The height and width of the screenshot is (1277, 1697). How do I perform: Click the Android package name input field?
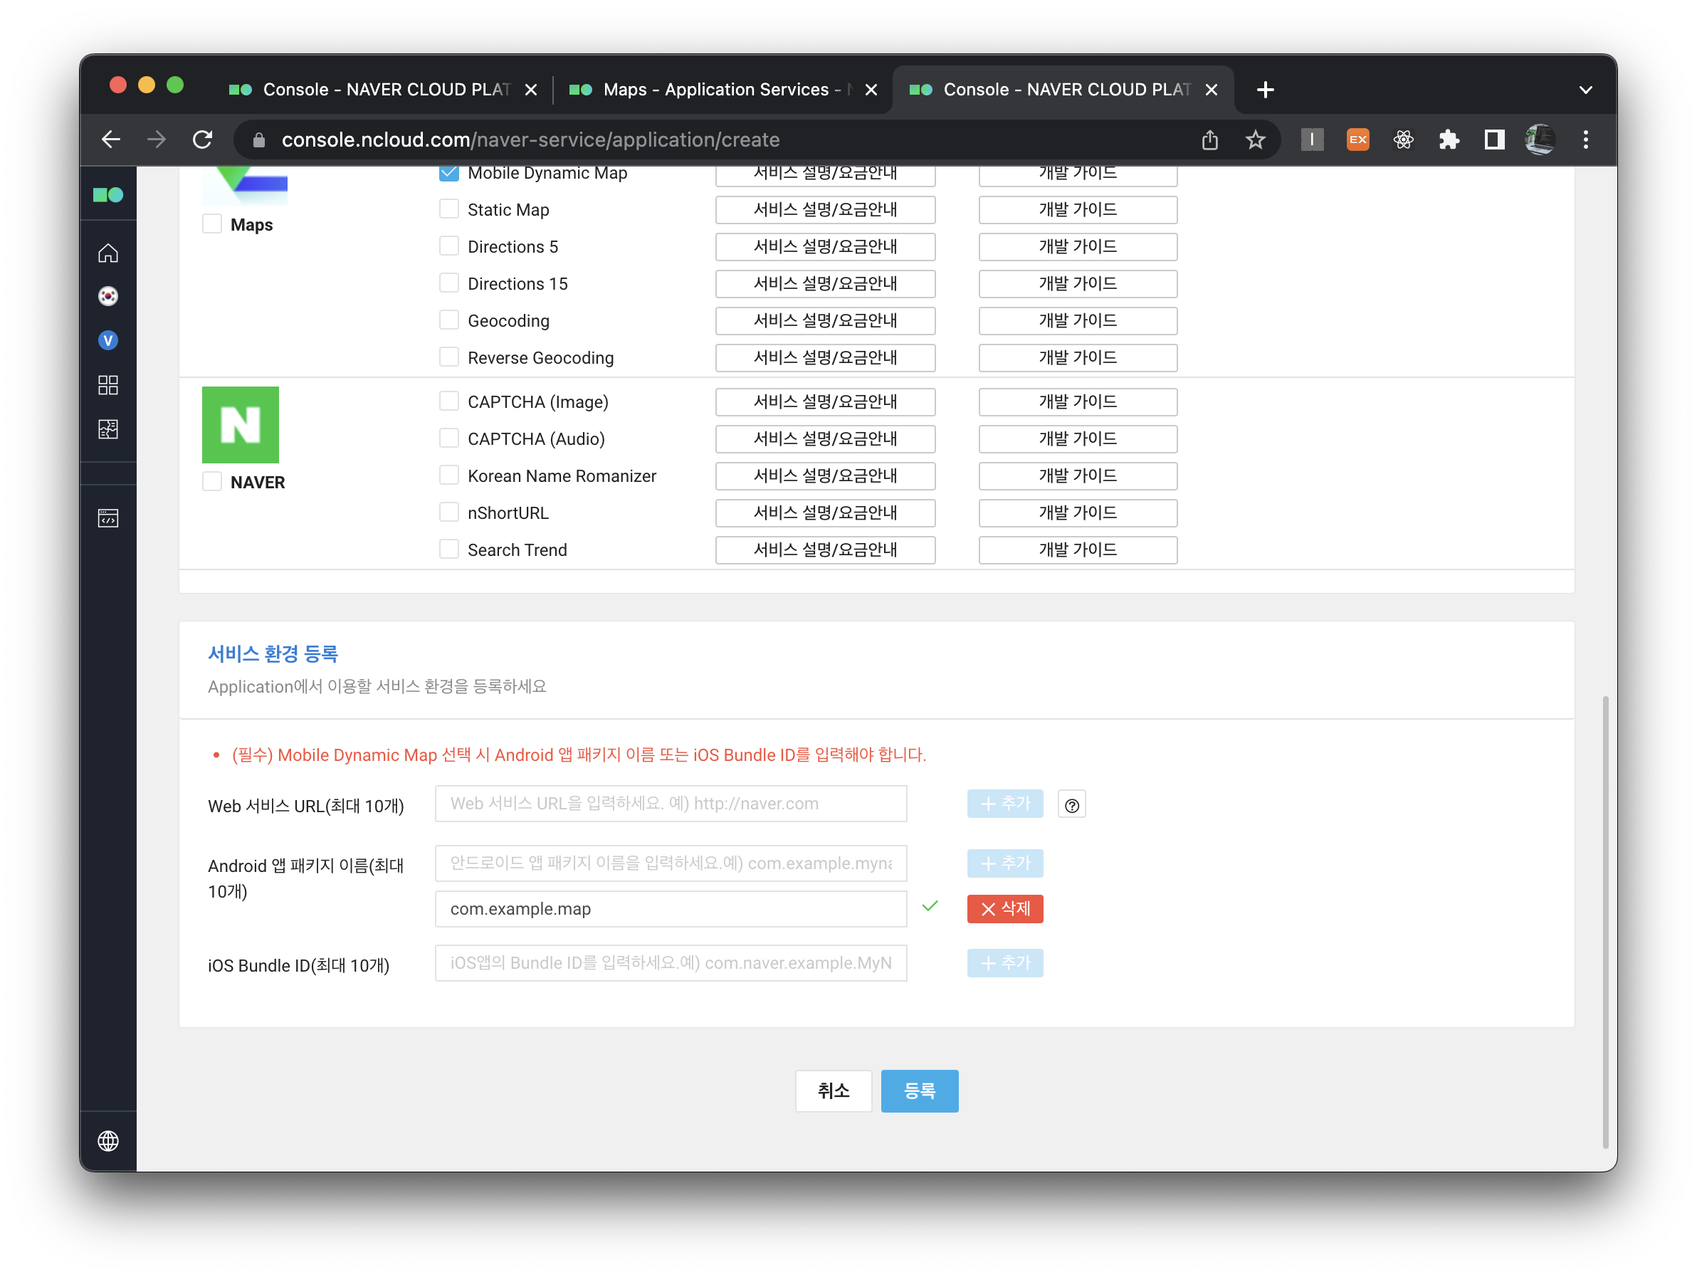pos(671,863)
